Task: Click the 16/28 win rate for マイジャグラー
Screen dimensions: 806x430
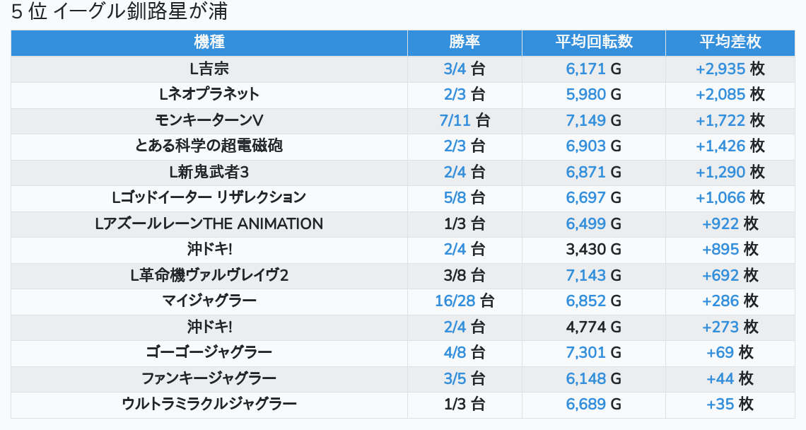Action: [x=455, y=301]
